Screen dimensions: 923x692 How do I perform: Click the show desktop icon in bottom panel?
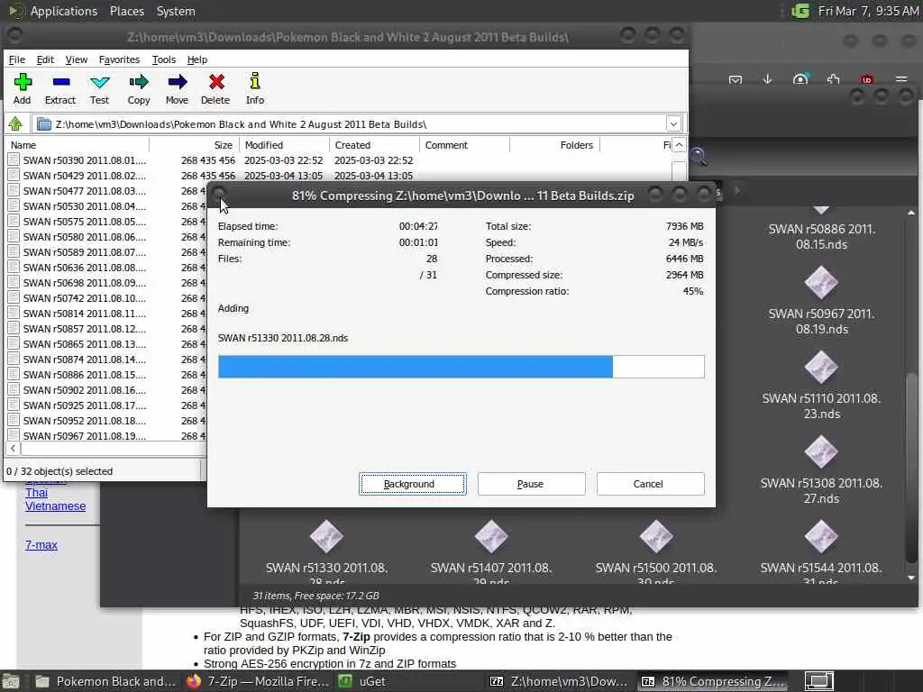[11, 681]
